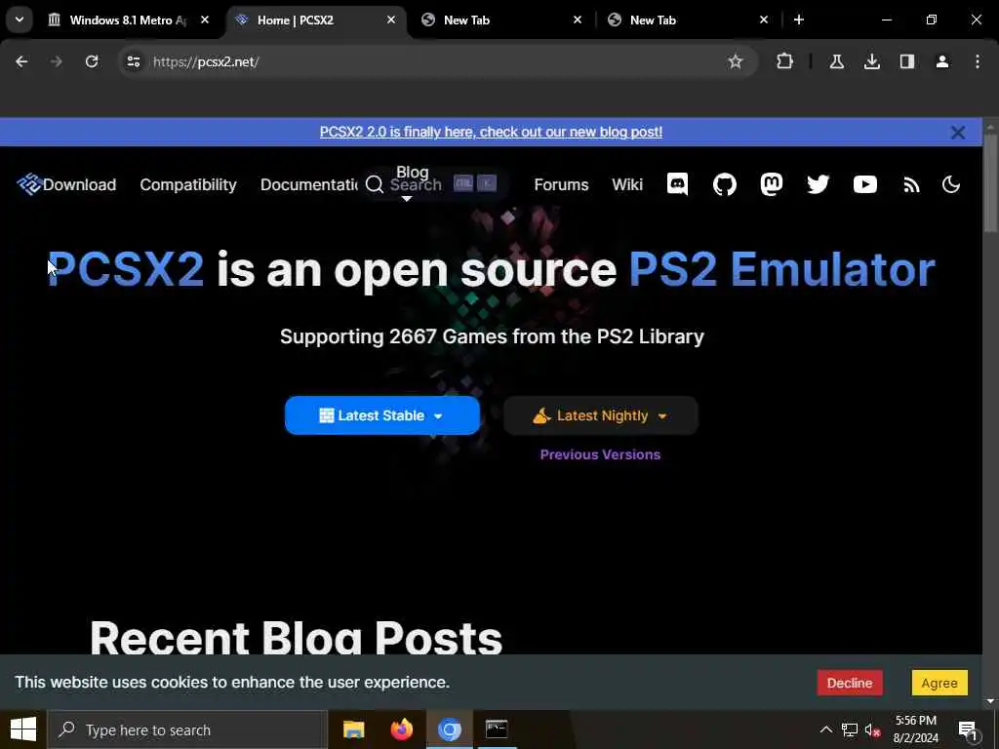Open the Chrome three-dot menu
The height and width of the screenshot is (749, 999).
(977, 61)
